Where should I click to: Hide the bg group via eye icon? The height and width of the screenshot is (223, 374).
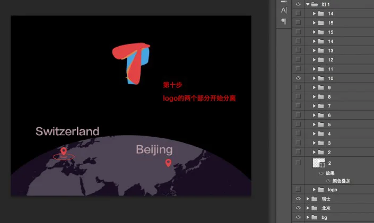[x=298, y=217]
